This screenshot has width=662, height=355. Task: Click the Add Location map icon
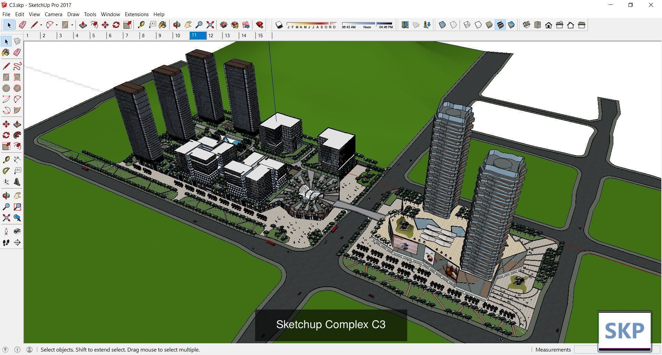[x=405, y=25]
